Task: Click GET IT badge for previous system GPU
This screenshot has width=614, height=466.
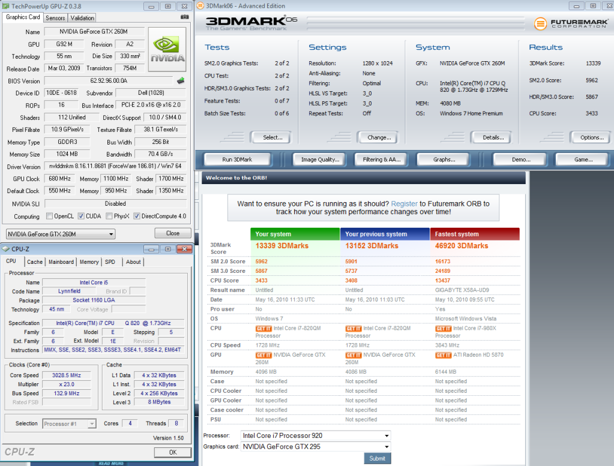Action: click(x=353, y=355)
